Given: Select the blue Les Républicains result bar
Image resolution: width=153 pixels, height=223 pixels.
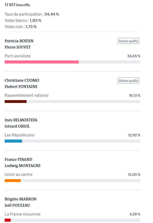Looking at the screenshot, I should [14, 141].
